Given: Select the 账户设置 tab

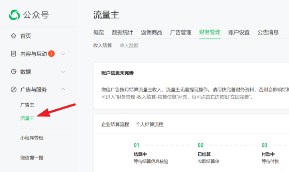Looking at the screenshot, I should (239, 33).
